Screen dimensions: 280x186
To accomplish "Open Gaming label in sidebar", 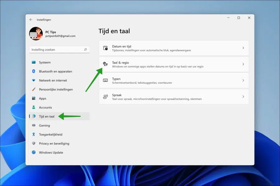I will click(x=44, y=126).
